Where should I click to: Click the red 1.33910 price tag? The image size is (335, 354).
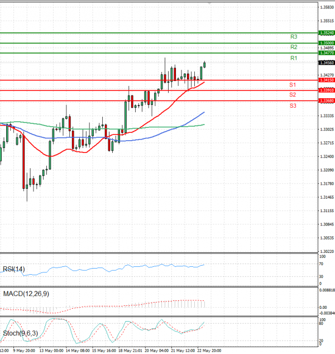tap(326, 90)
